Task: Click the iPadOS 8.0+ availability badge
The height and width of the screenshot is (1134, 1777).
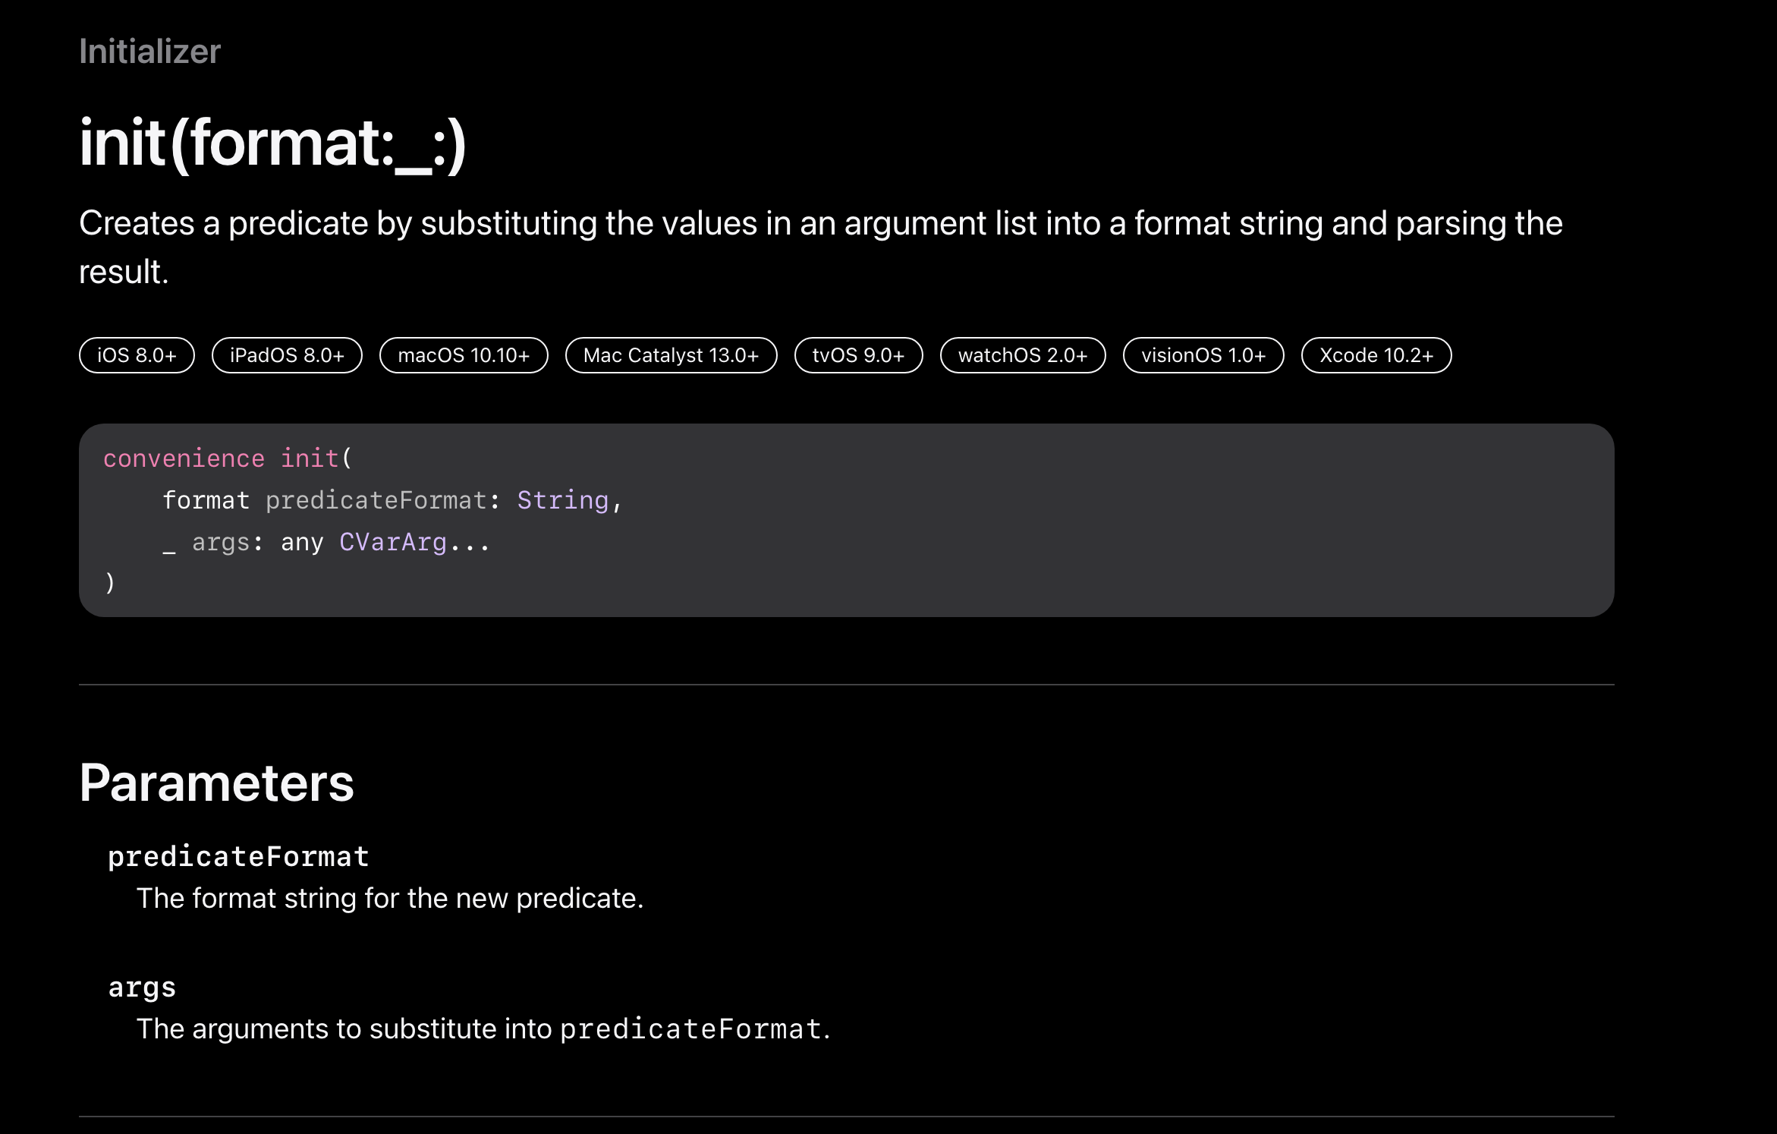Action: tap(287, 355)
